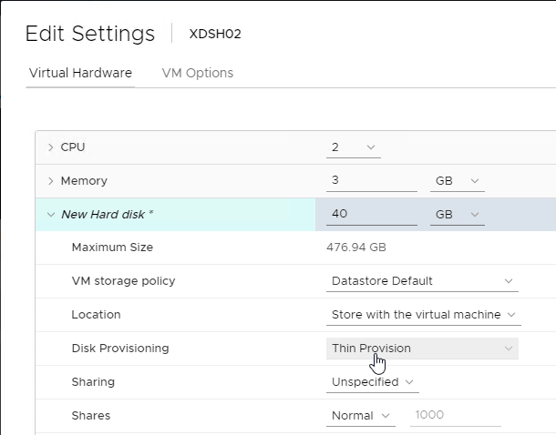Open the VM storage policy dropdown
Screen dimensions: 556x435
422,281
